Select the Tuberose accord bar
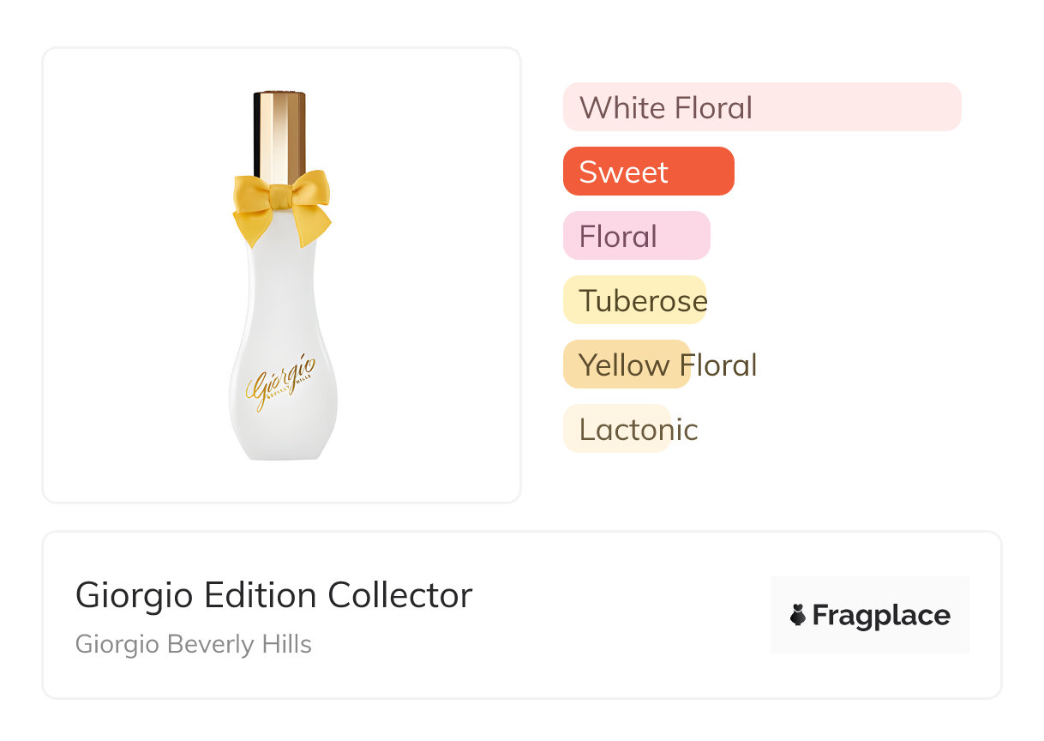 click(x=634, y=300)
